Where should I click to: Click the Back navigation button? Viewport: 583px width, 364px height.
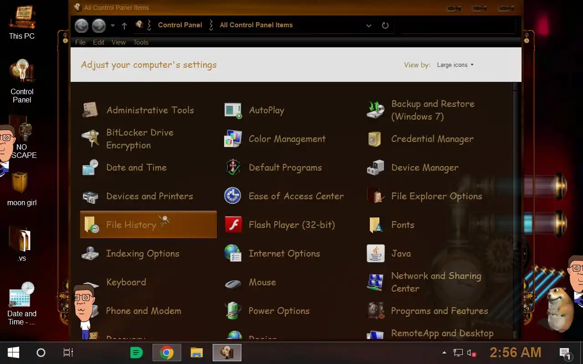pos(82,25)
